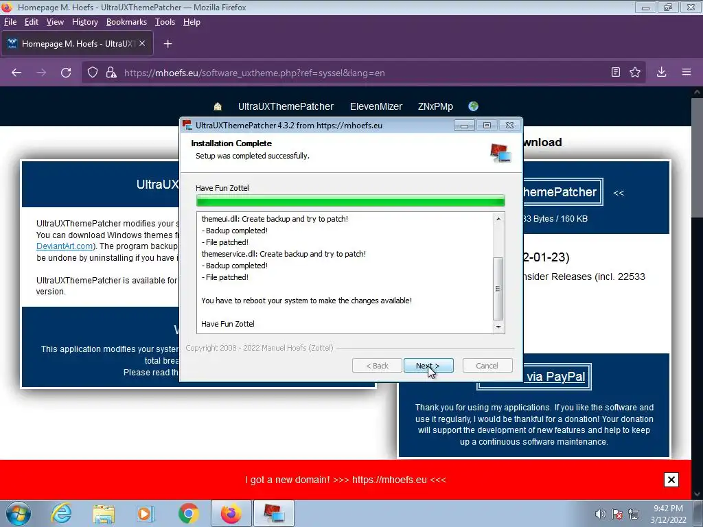Click the installer header computer icon

[x=500, y=153]
